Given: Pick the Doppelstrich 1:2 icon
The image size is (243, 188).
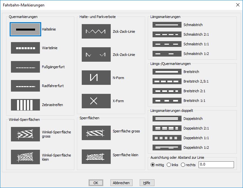Looking at the screenshot, I should click(x=167, y=148).
